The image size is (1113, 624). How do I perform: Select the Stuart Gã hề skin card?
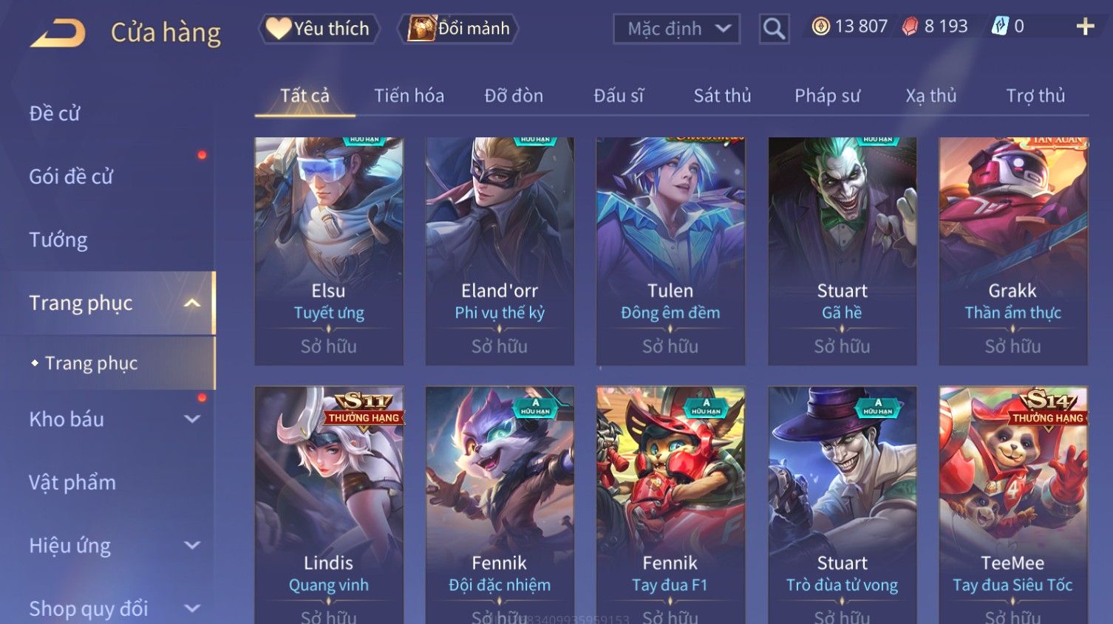pyautogui.click(x=842, y=251)
